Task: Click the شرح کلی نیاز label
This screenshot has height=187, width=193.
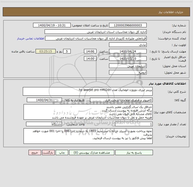Action: coord(177,92)
